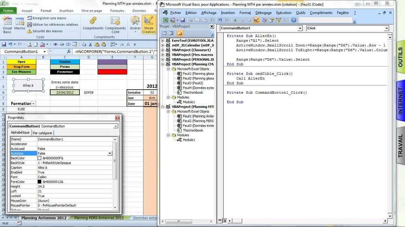Open the Débogage menu
Viewport: 405px width, 227px height.
(264, 13)
